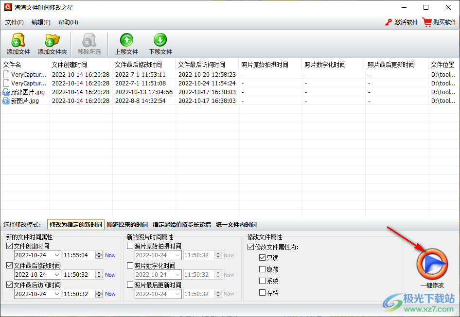
Task: Uncheck the 只读 attribute checkbox
Action: [262, 258]
